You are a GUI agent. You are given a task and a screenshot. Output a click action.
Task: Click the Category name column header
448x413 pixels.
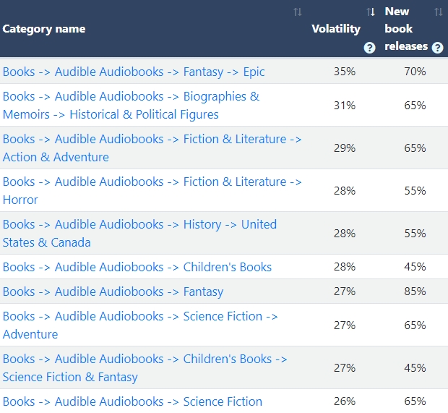(44, 29)
